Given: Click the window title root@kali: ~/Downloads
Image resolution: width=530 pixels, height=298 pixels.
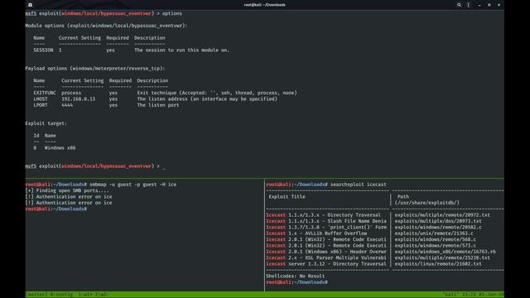Looking at the screenshot, I should (x=264, y=5).
